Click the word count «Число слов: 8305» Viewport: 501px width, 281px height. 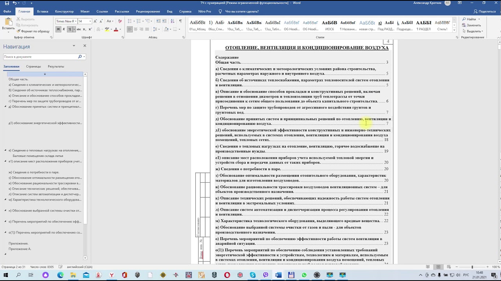[x=42, y=267]
